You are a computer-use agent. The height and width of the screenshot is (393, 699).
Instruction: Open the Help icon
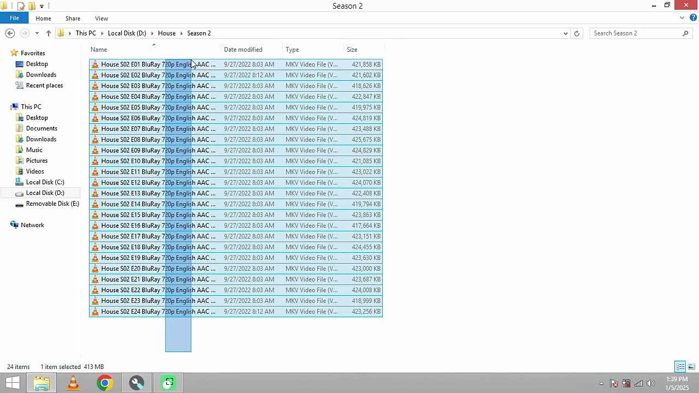(692, 18)
